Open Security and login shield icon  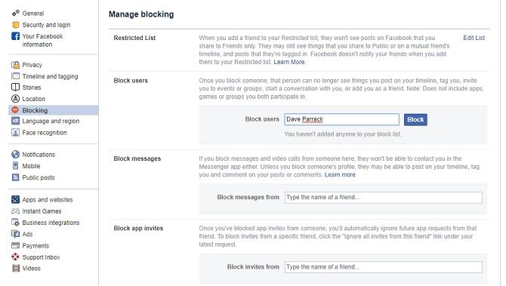(16, 25)
